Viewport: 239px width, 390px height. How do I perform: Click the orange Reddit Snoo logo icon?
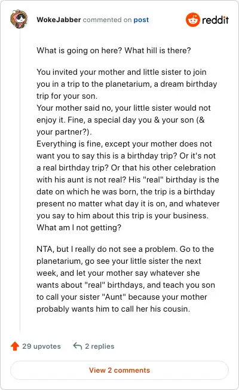193,20
